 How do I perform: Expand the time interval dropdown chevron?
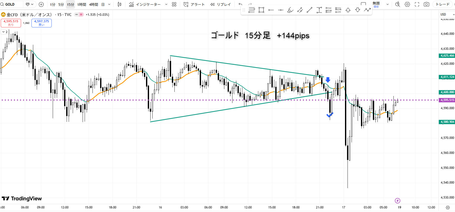pyautogui.click(x=109, y=4)
